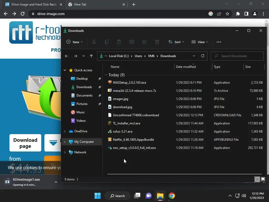The image size is (269, 202).
Task: Click the Copy icon in Explorer toolbar
Action: click(x=107, y=42)
